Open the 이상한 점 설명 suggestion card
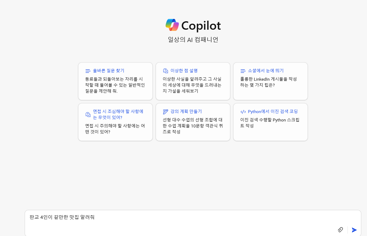The height and width of the screenshot is (236, 367). coord(193,81)
